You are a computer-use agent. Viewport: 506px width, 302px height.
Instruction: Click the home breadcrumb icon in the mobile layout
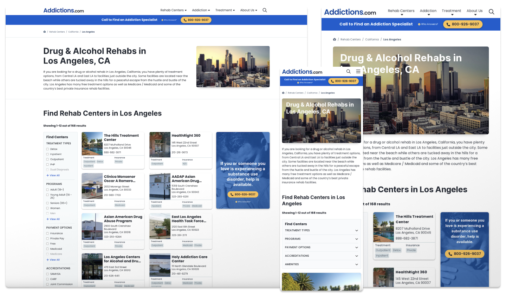(283, 93)
